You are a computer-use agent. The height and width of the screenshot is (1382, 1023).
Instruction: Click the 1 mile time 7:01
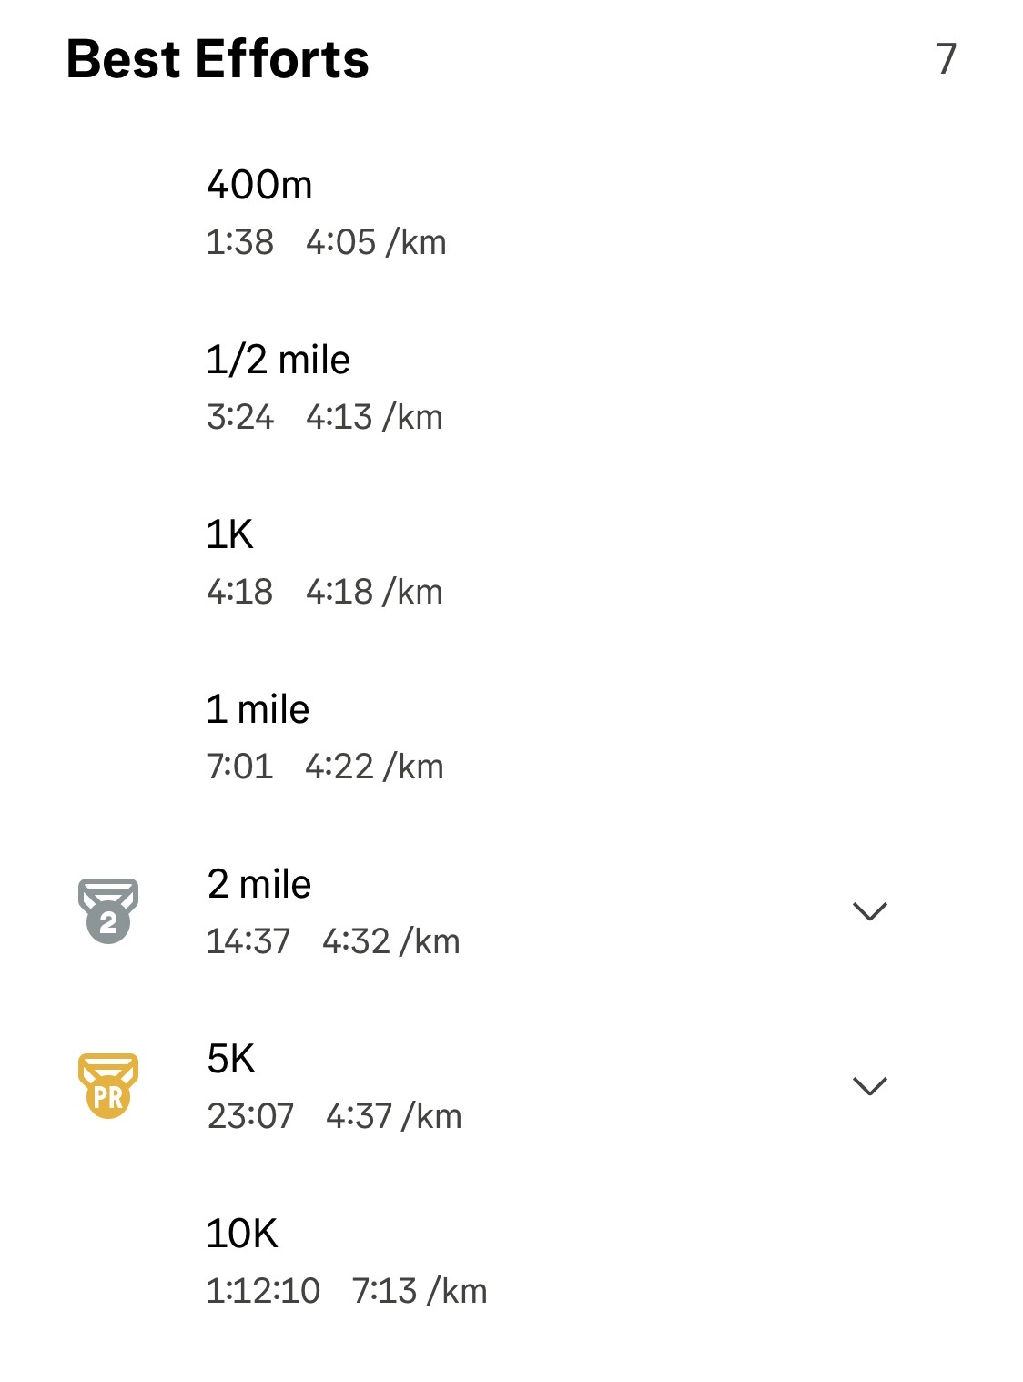pos(239,767)
